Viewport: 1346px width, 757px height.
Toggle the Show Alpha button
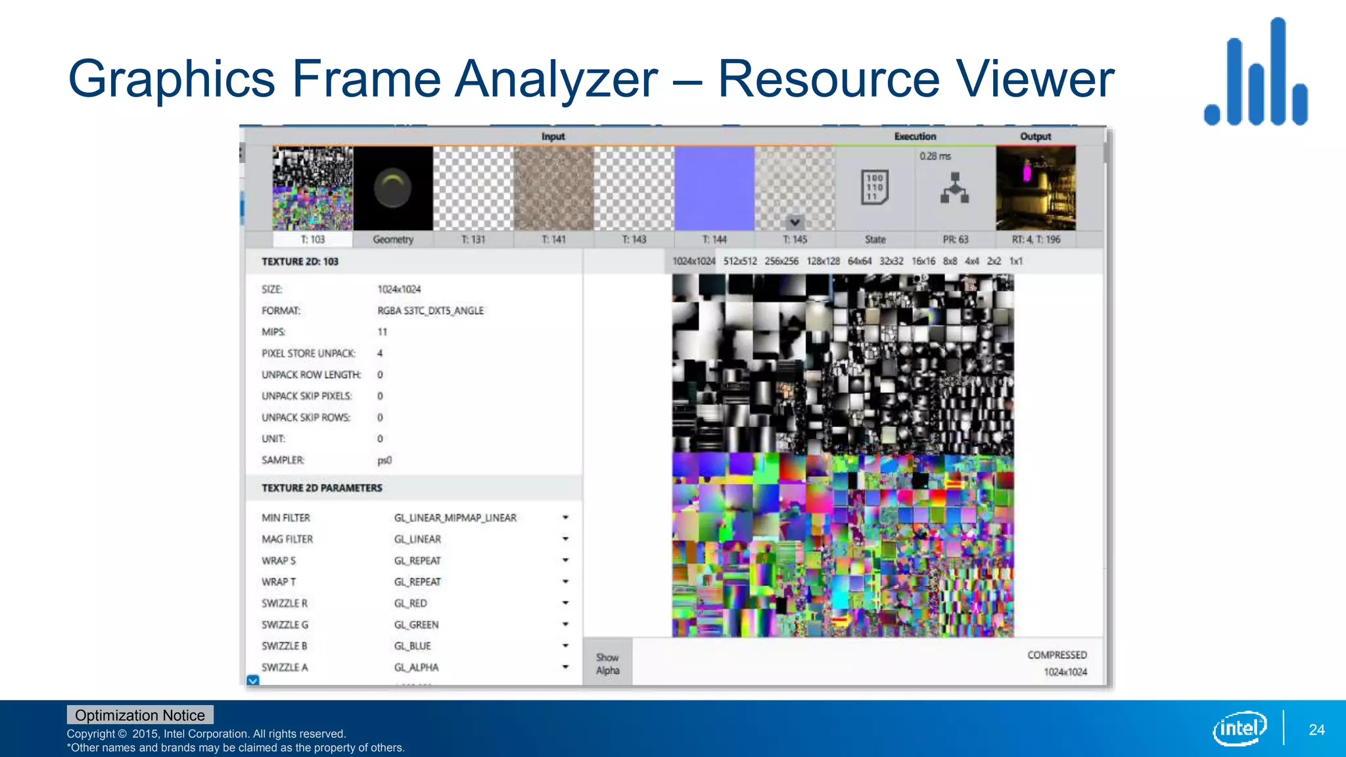click(x=608, y=663)
